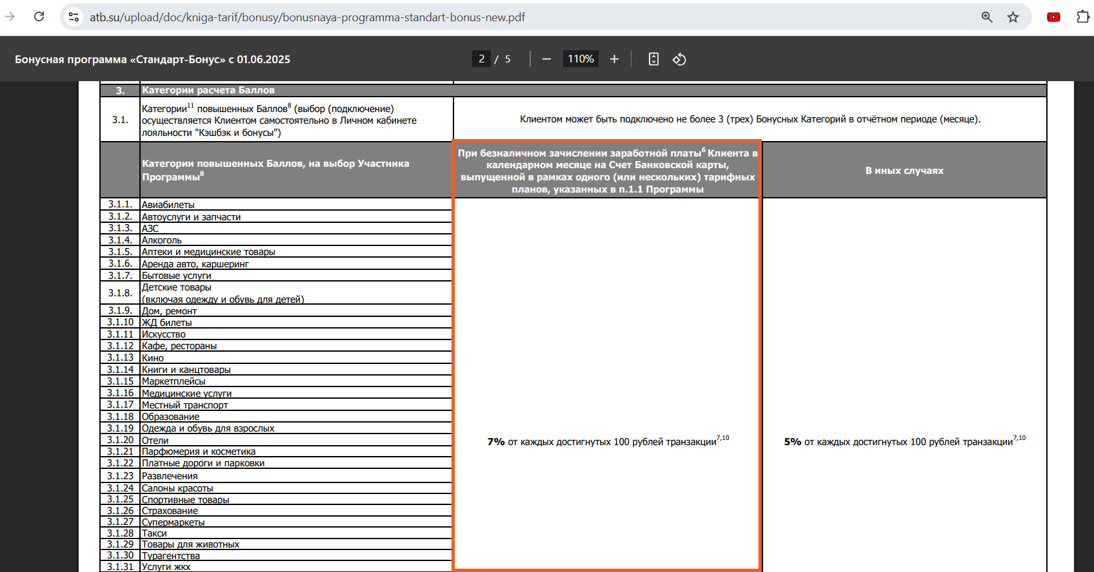This screenshot has height=572, width=1094.
Task: Click the page number field showing 2
Action: tap(481, 59)
